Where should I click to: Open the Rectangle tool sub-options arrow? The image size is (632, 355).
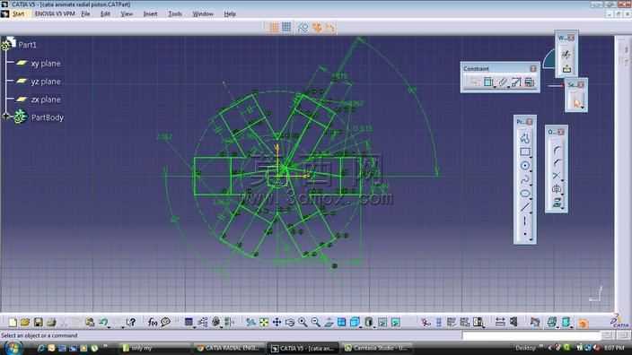[x=531, y=157]
